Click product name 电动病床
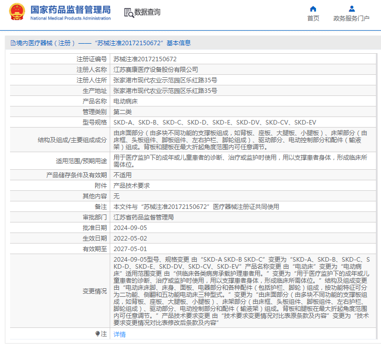381x344 pixels. [125, 101]
